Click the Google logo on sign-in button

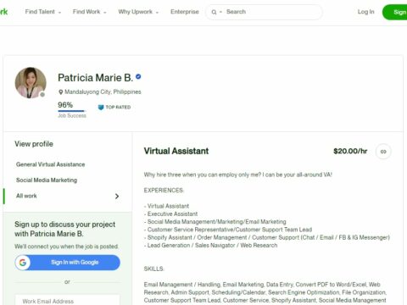[x=23, y=263]
